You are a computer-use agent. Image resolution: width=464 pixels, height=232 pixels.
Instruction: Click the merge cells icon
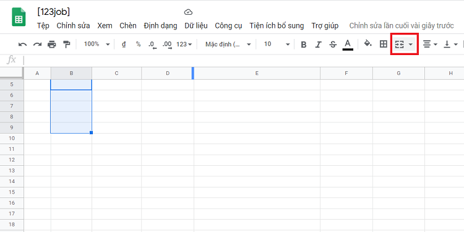(x=400, y=45)
